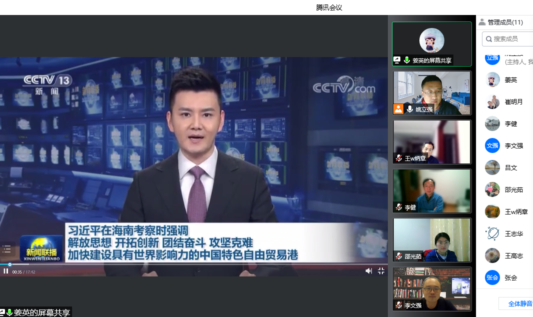
Task: Click the video progress bar scrubber
Action: point(10,264)
